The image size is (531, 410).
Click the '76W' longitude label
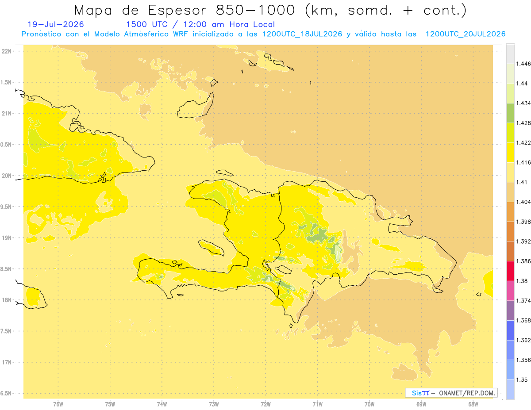tap(58, 404)
